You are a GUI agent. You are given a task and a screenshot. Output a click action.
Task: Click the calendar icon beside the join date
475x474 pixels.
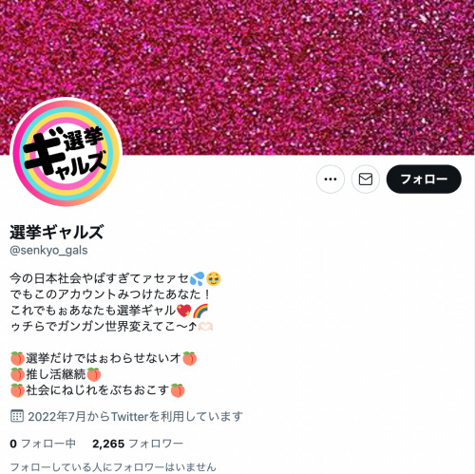click(x=17, y=416)
